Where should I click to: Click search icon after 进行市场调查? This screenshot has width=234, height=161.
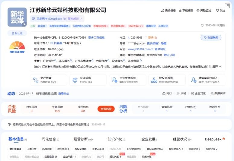pyautogui.click(x=92, y=61)
